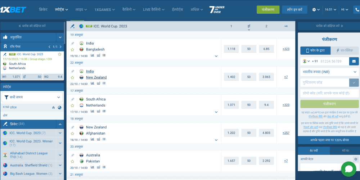This screenshot has height=180, width=360.
Task: Add India vs Bangladesh to favorites star
Action: coord(72,50)
